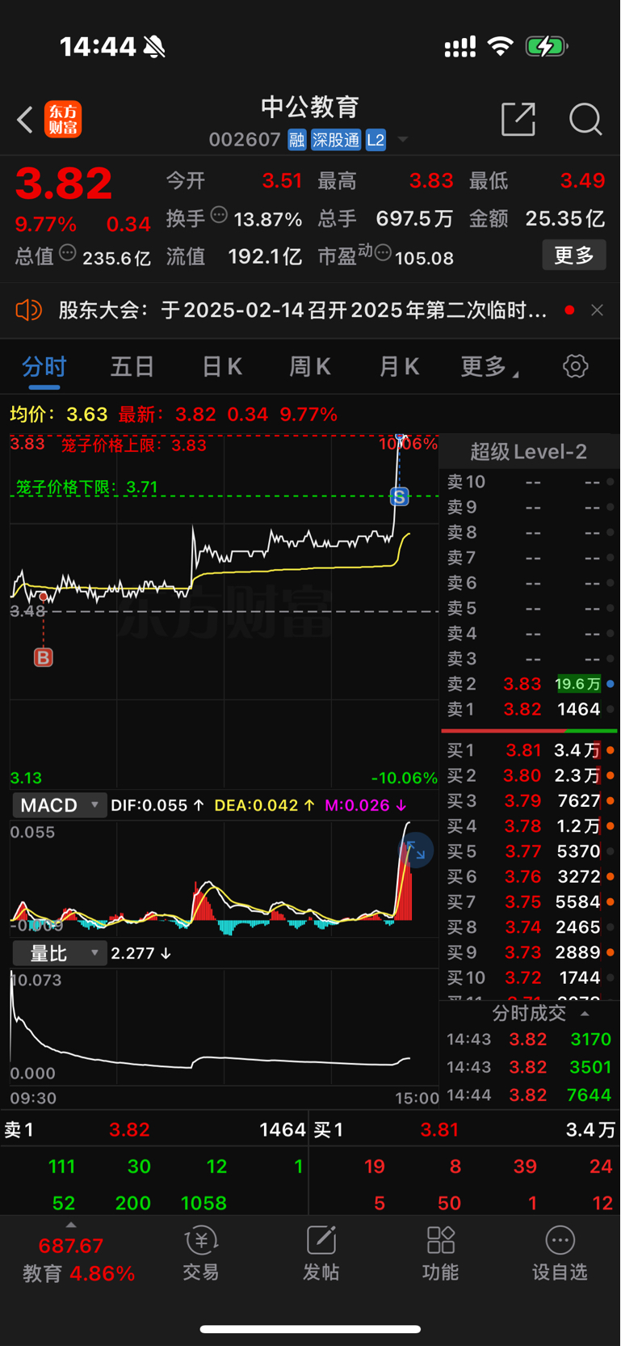Tap the L2 level badge
Viewport: 621px width, 1346px height.
point(376,140)
